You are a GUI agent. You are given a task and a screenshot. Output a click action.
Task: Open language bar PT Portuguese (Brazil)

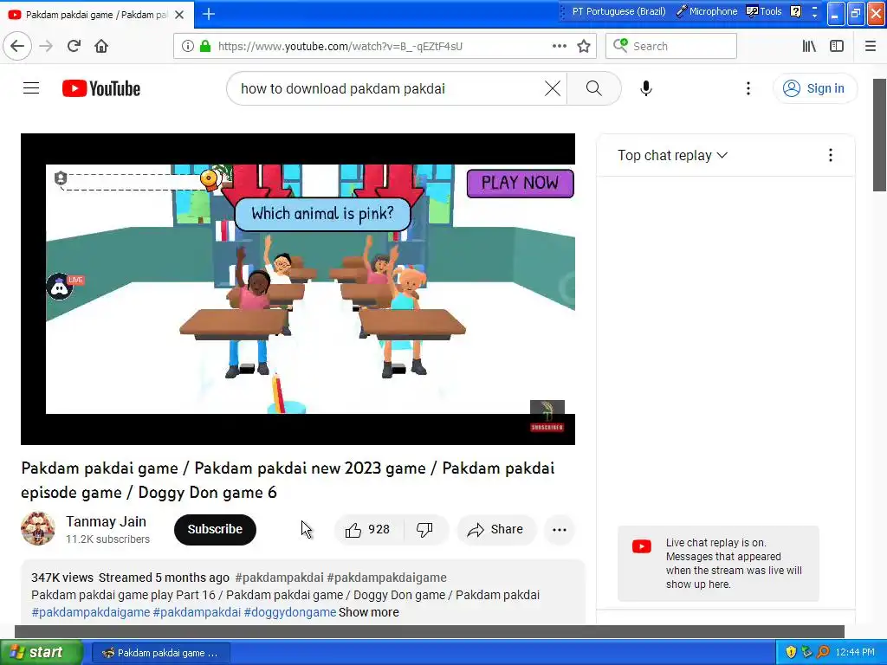618,11
